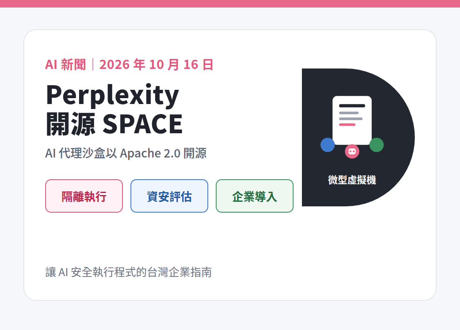Click the green circle node
The image size is (460, 330).
[x=376, y=145]
